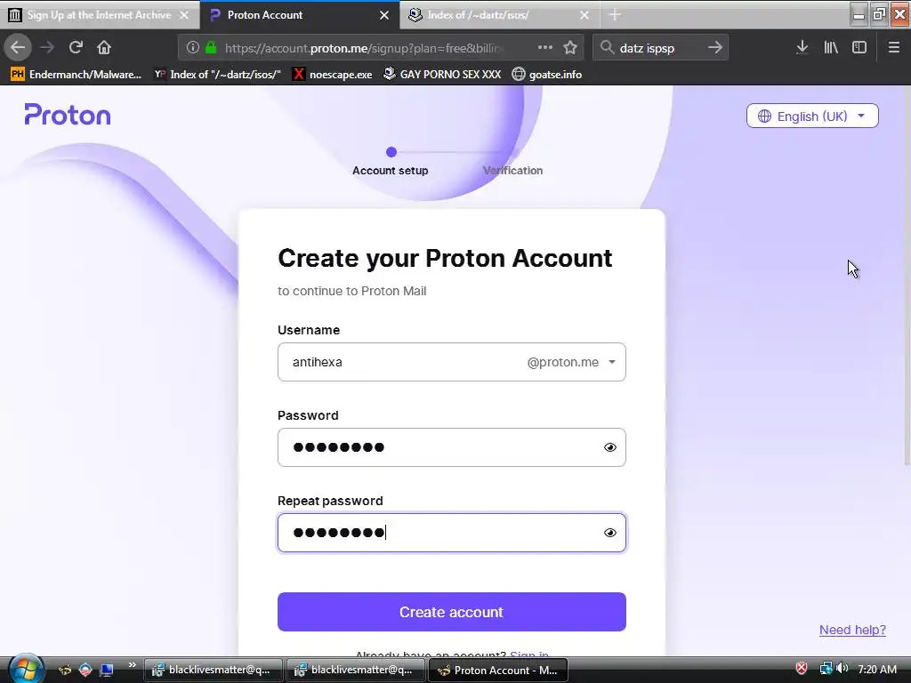Open second blacklivesmatter@q taskbar window
This screenshot has height=683, width=911.
[x=356, y=670]
